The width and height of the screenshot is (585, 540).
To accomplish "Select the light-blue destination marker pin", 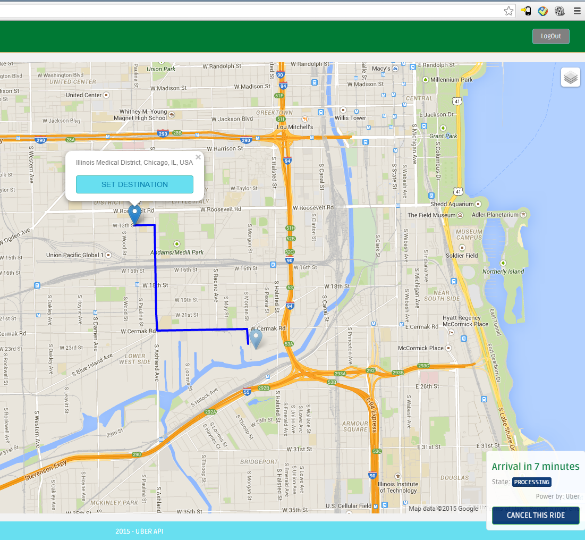I will coord(256,340).
